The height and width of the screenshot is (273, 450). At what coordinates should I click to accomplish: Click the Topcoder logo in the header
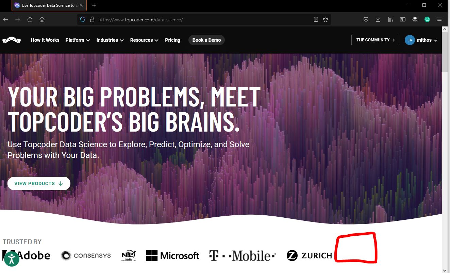[12, 40]
